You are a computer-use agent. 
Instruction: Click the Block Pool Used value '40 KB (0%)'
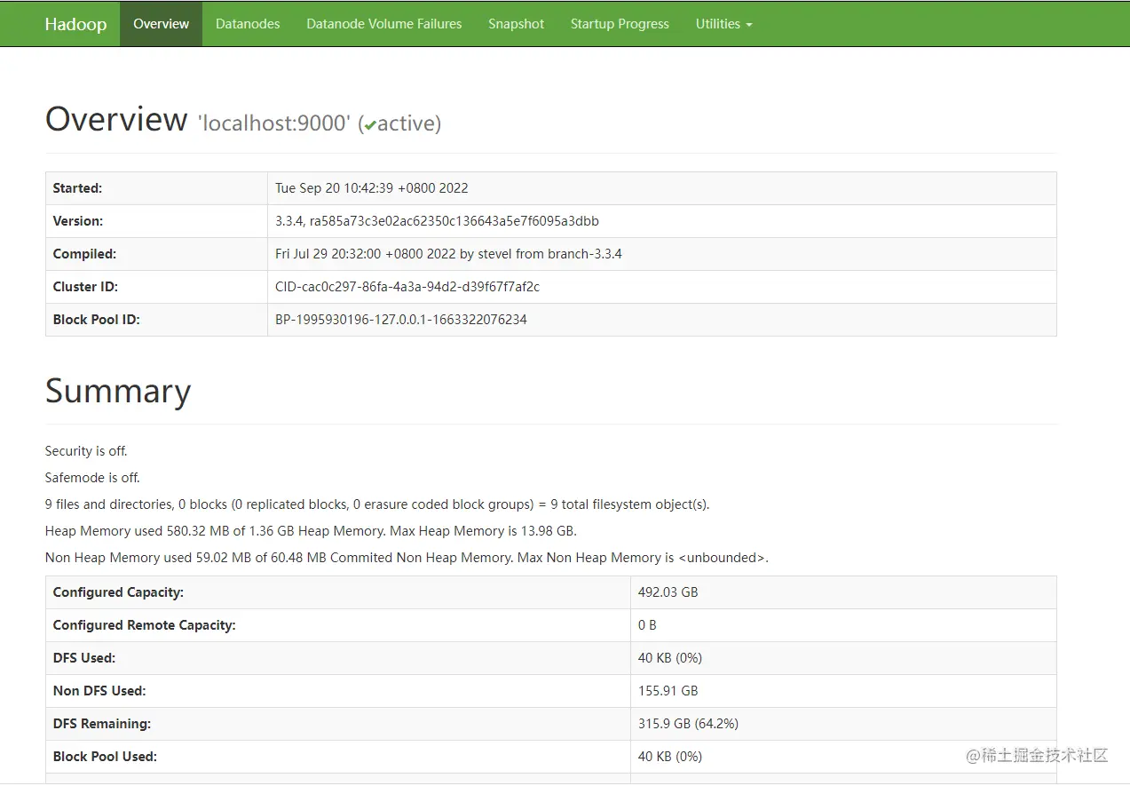pos(670,757)
